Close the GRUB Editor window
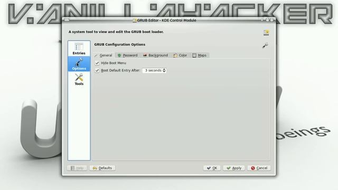338x190 pixels. coord(272,20)
